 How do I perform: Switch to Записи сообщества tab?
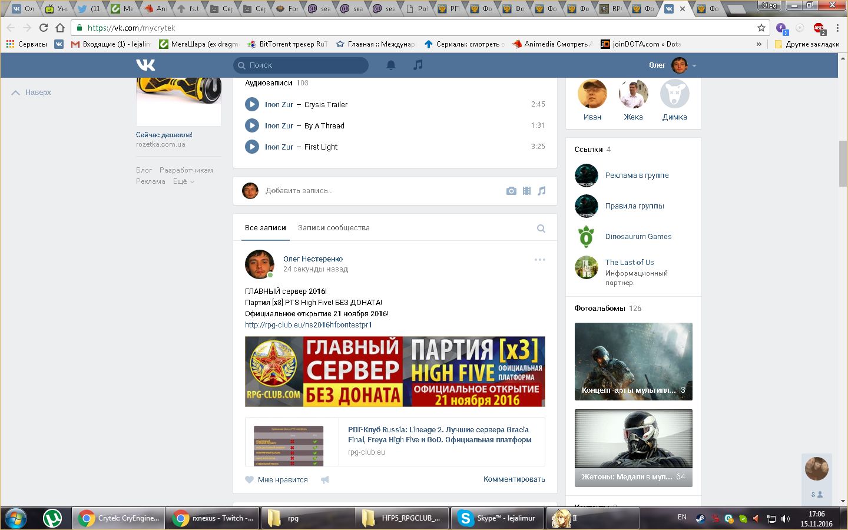(x=333, y=228)
